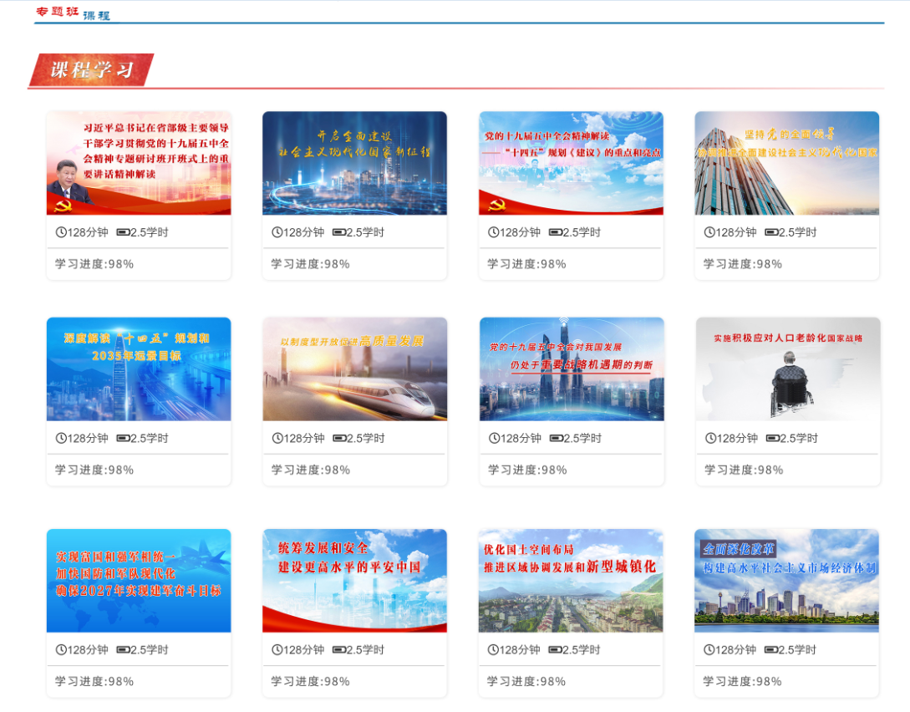Click the clock icon under the 富国和强军 course
Viewport: 910px width, 712px height.
click(x=61, y=649)
